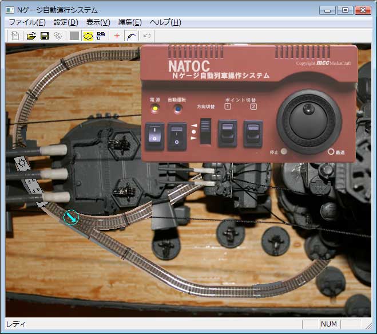Flip the 方向切替 direction switch
This screenshot has width=377, height=334.
pyautogui.click(x=205, y=132)
